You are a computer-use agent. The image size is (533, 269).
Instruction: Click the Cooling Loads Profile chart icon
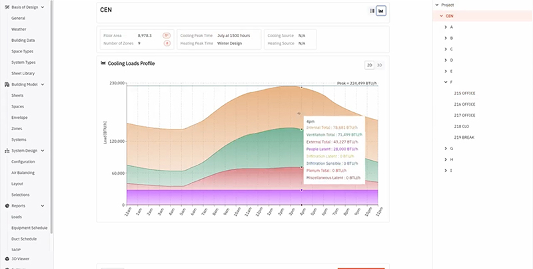[103, 63]
